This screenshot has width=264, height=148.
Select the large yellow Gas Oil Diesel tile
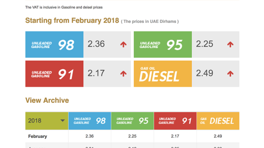click(x=163, y=74)
